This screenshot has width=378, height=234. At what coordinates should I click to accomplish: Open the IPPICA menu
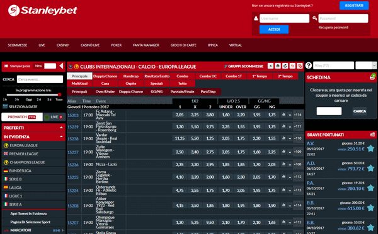pyautogui.click(x=213, y=45)
